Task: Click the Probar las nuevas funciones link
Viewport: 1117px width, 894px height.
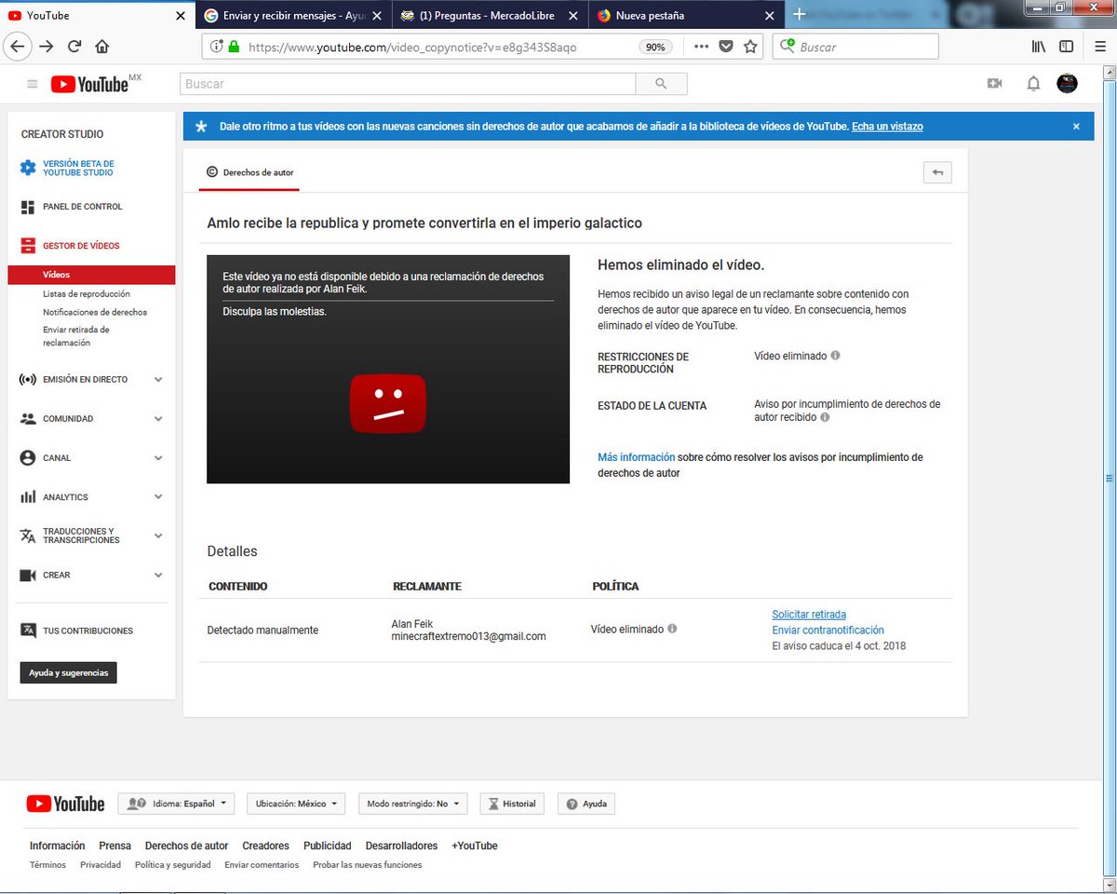Action: (x=368, y=865)
